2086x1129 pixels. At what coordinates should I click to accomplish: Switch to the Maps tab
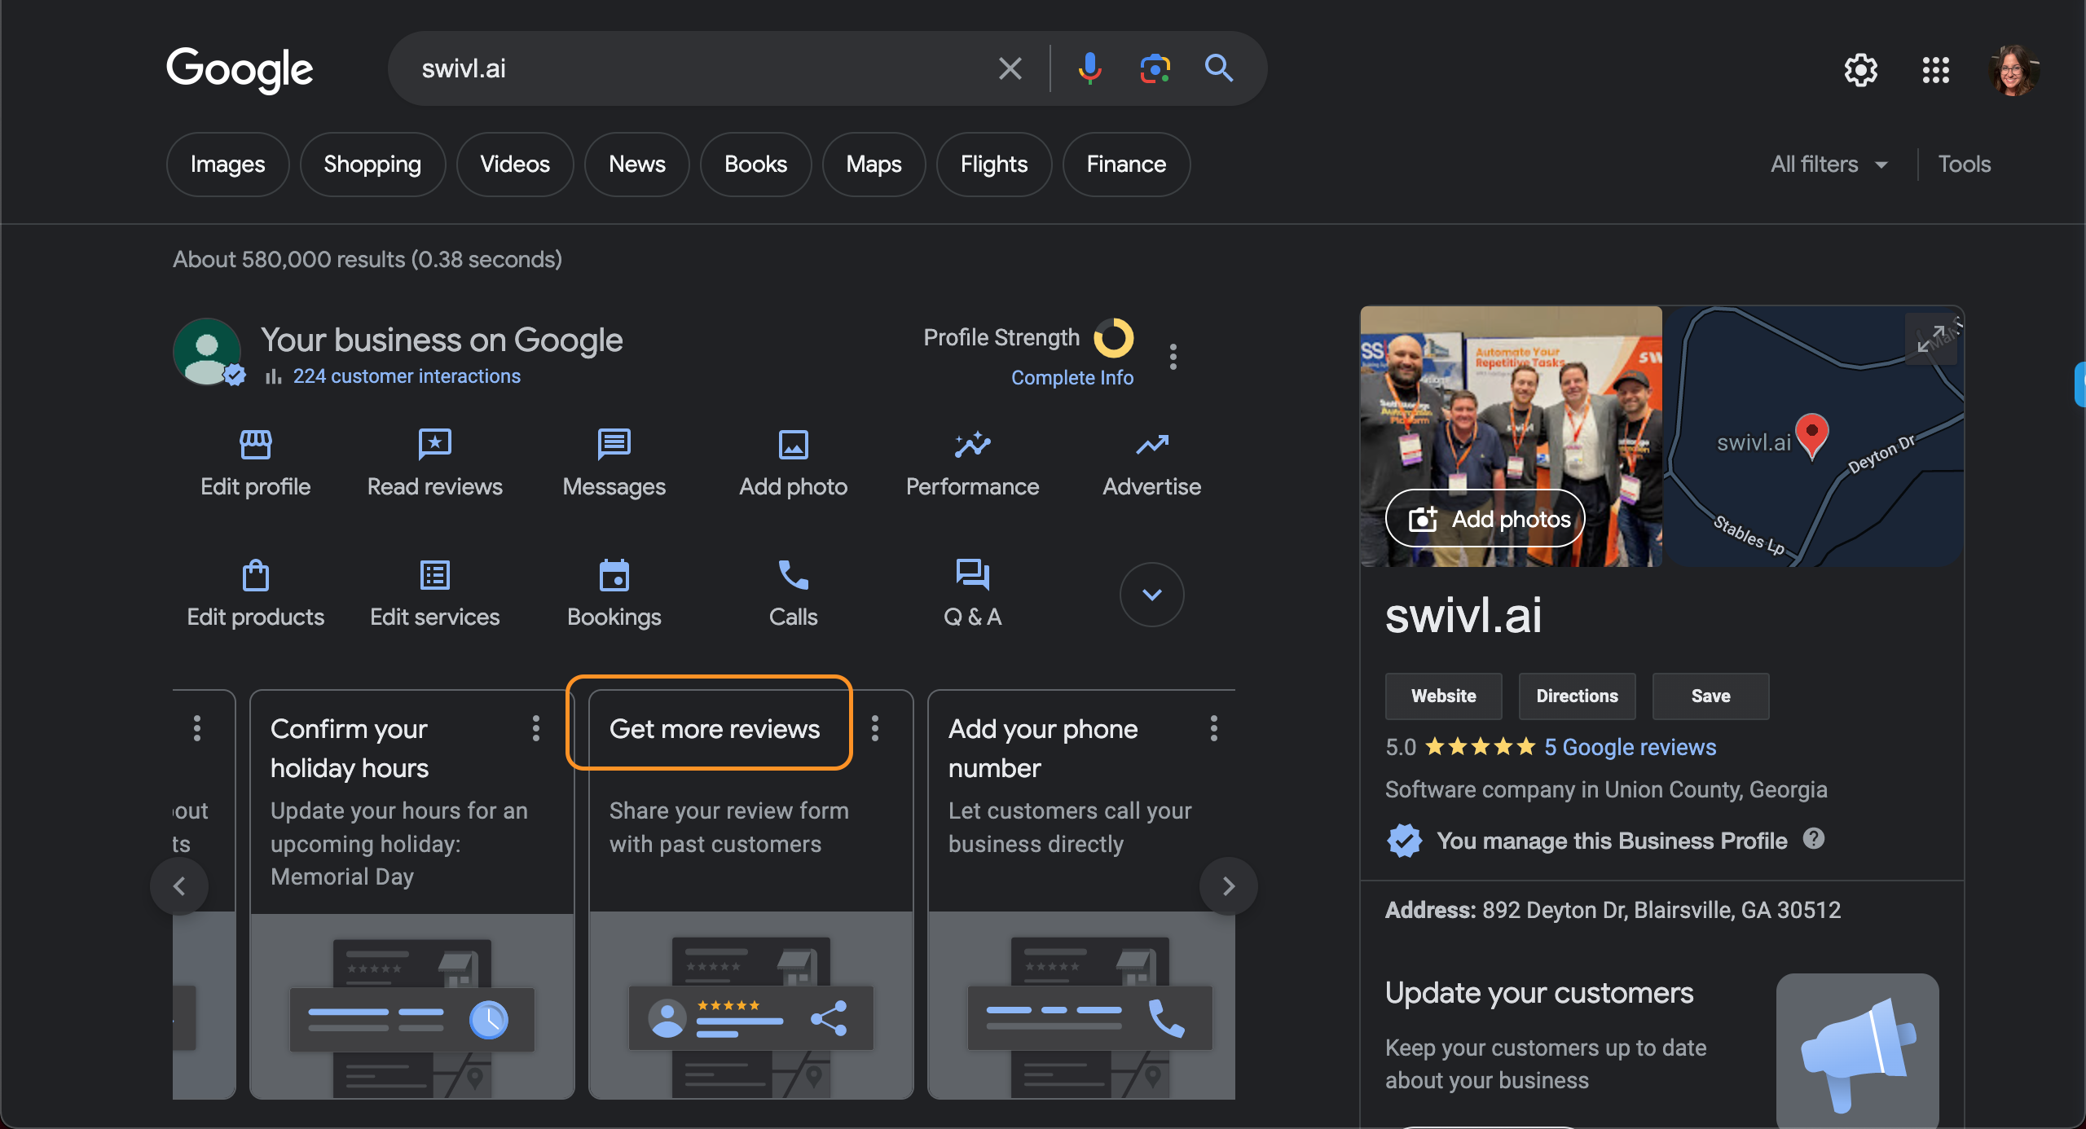(874, 165)
